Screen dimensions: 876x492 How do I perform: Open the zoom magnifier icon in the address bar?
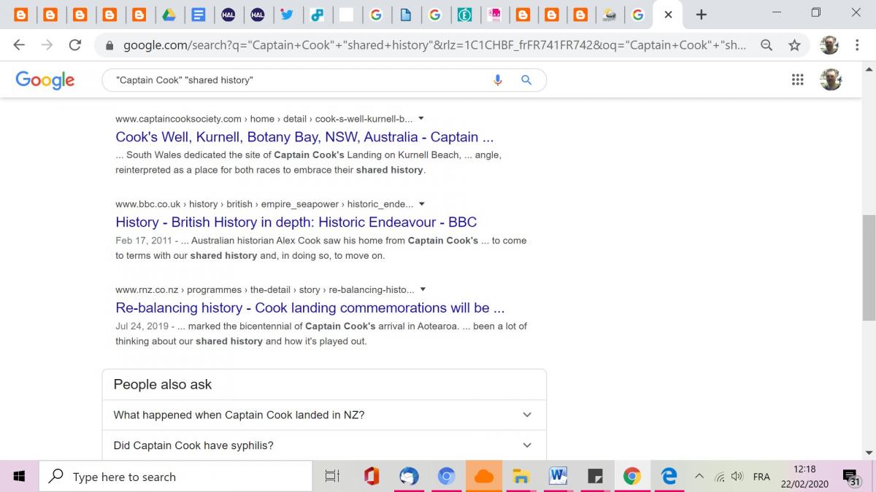(766, 45)
